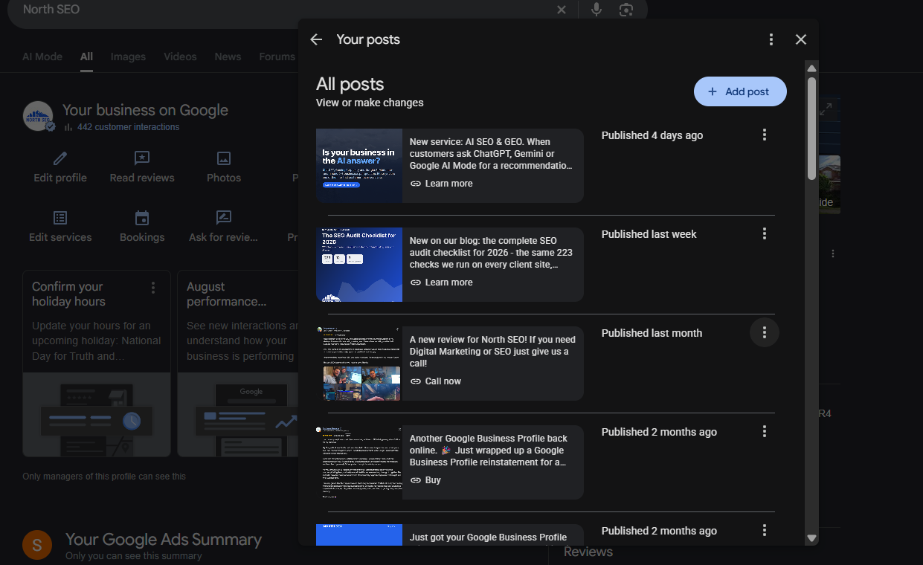Open the Confirm your holiday hours card
923x565 pixels.
[x=97, y=364]
